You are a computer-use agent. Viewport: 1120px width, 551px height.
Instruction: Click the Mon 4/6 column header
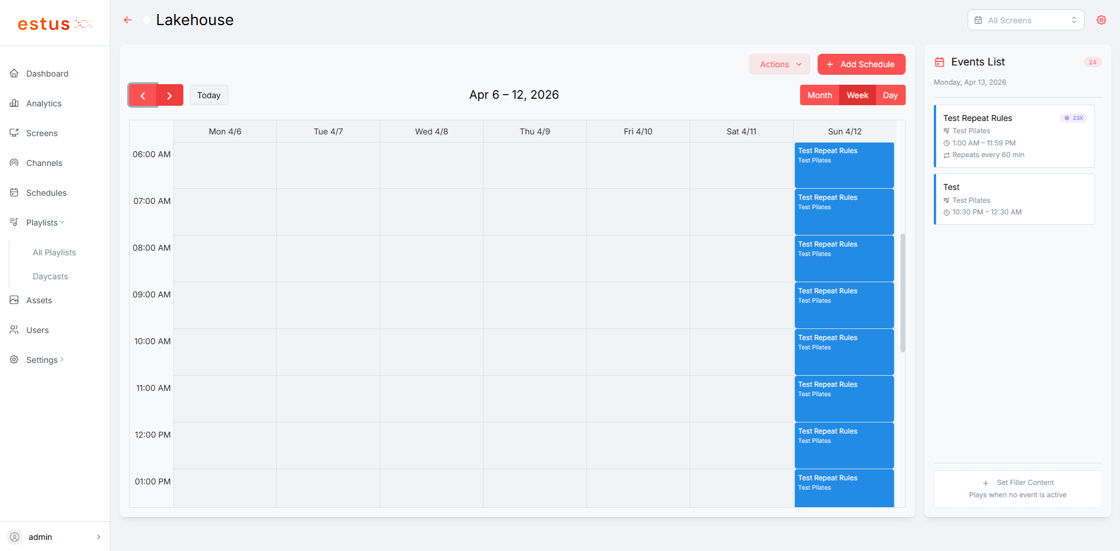point(225,131)
